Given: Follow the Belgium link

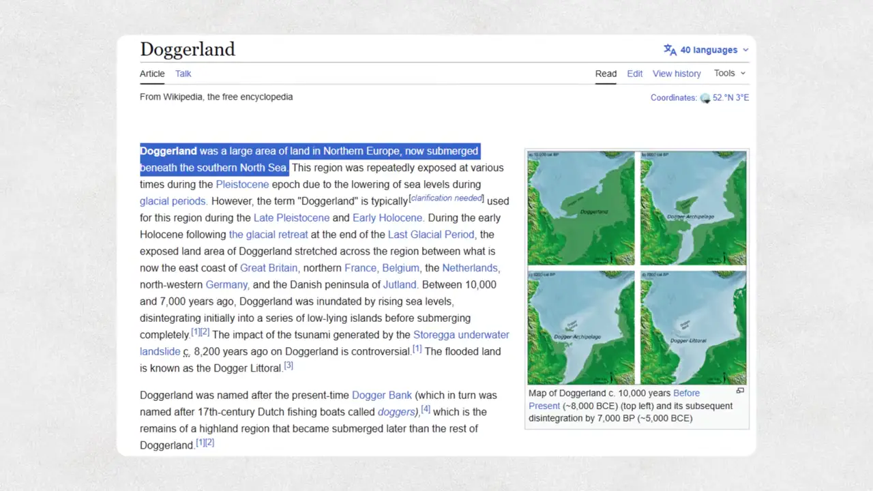Looking at the screenshot, I should [400, 268].
